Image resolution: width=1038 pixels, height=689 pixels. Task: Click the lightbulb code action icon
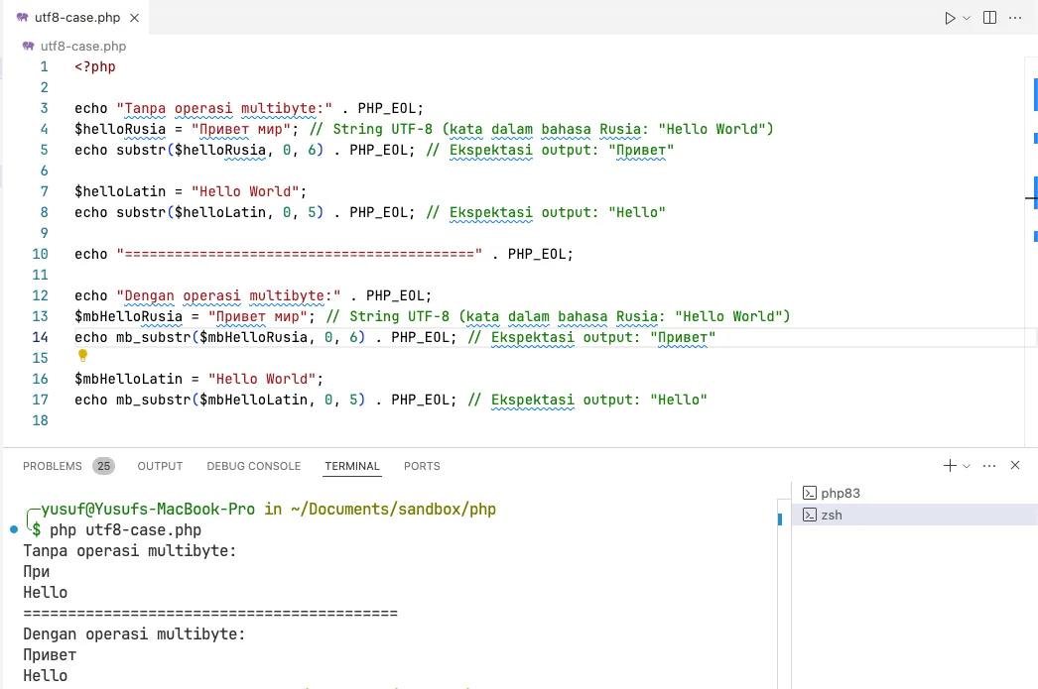pyautogui.click(x=83, y=356)
